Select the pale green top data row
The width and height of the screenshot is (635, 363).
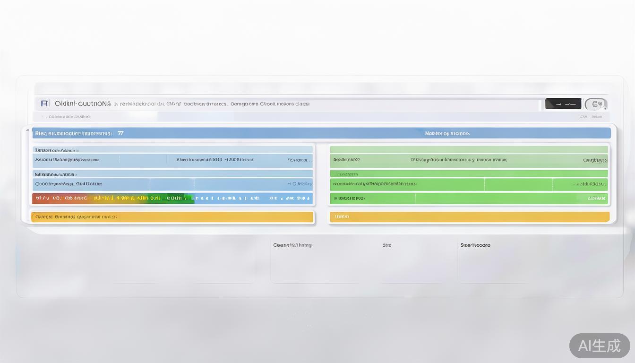pos(469,160)
